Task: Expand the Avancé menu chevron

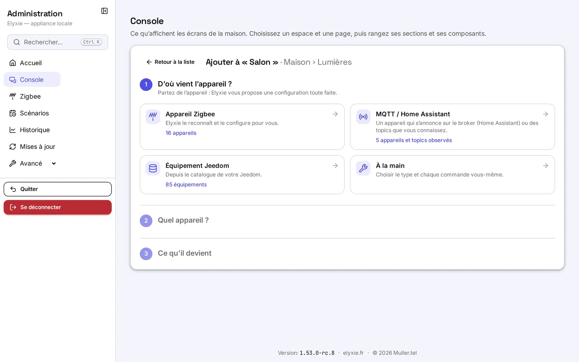Action: (x=54, y=163)
